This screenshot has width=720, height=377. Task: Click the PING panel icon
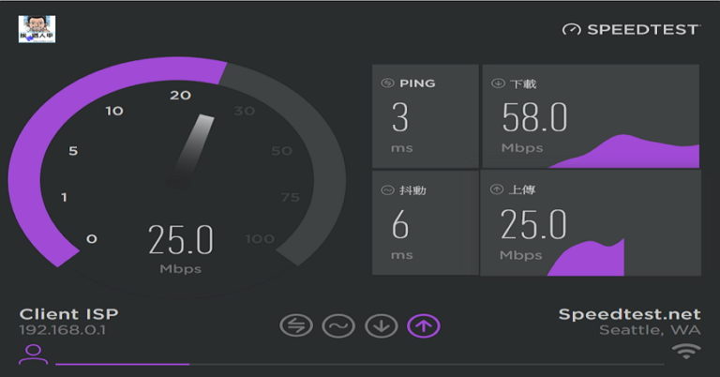pos(386,83)
